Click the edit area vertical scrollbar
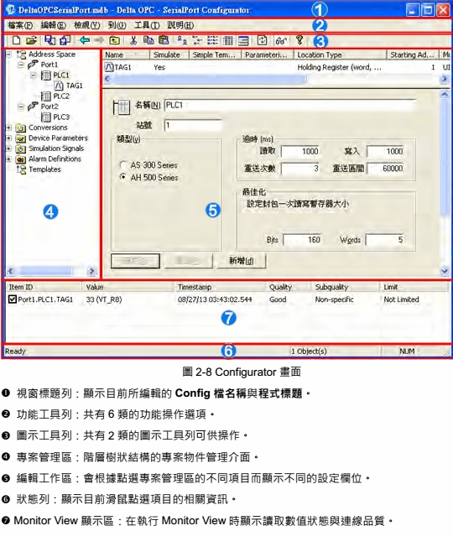The image size is (453, 536). pyautogui.click(x=444, y=183)
